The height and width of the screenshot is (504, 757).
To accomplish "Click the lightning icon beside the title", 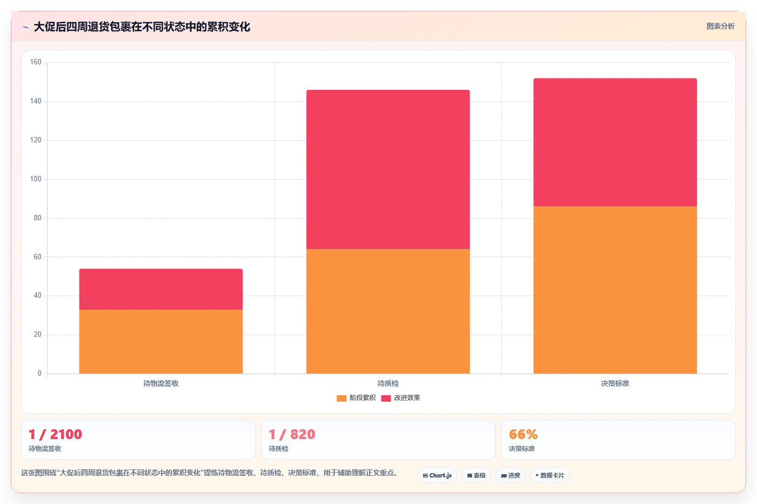I will pyautogui.click(x=25, y=27).
